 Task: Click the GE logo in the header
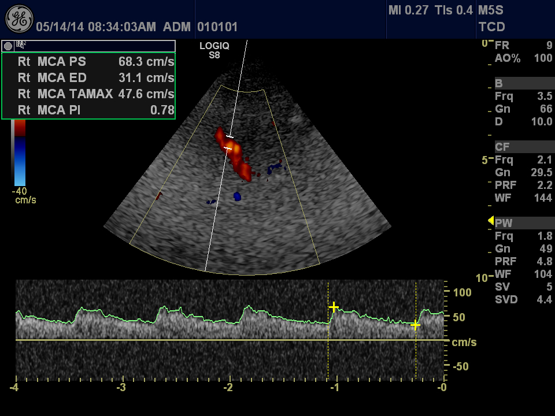pyautogui.click(x=19, y=19)
